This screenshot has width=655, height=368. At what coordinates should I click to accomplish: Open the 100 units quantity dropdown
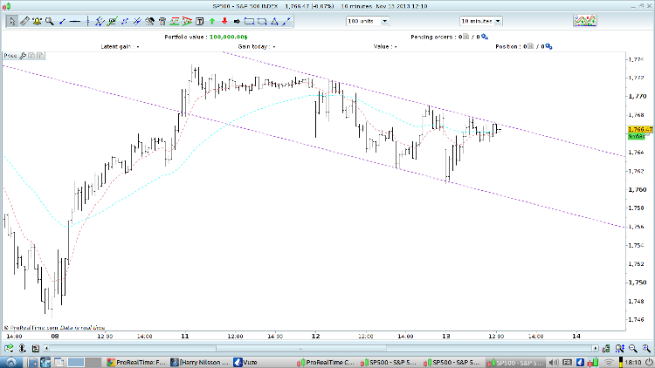click(x=385, y=21)
